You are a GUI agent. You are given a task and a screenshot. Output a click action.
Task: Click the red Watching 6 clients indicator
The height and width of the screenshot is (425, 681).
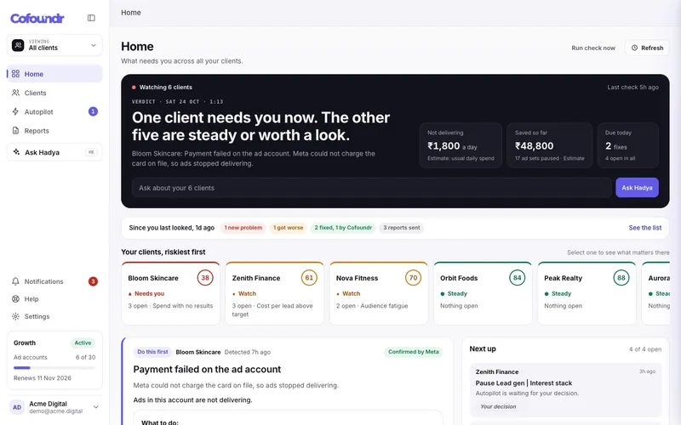tap(134, 88)
